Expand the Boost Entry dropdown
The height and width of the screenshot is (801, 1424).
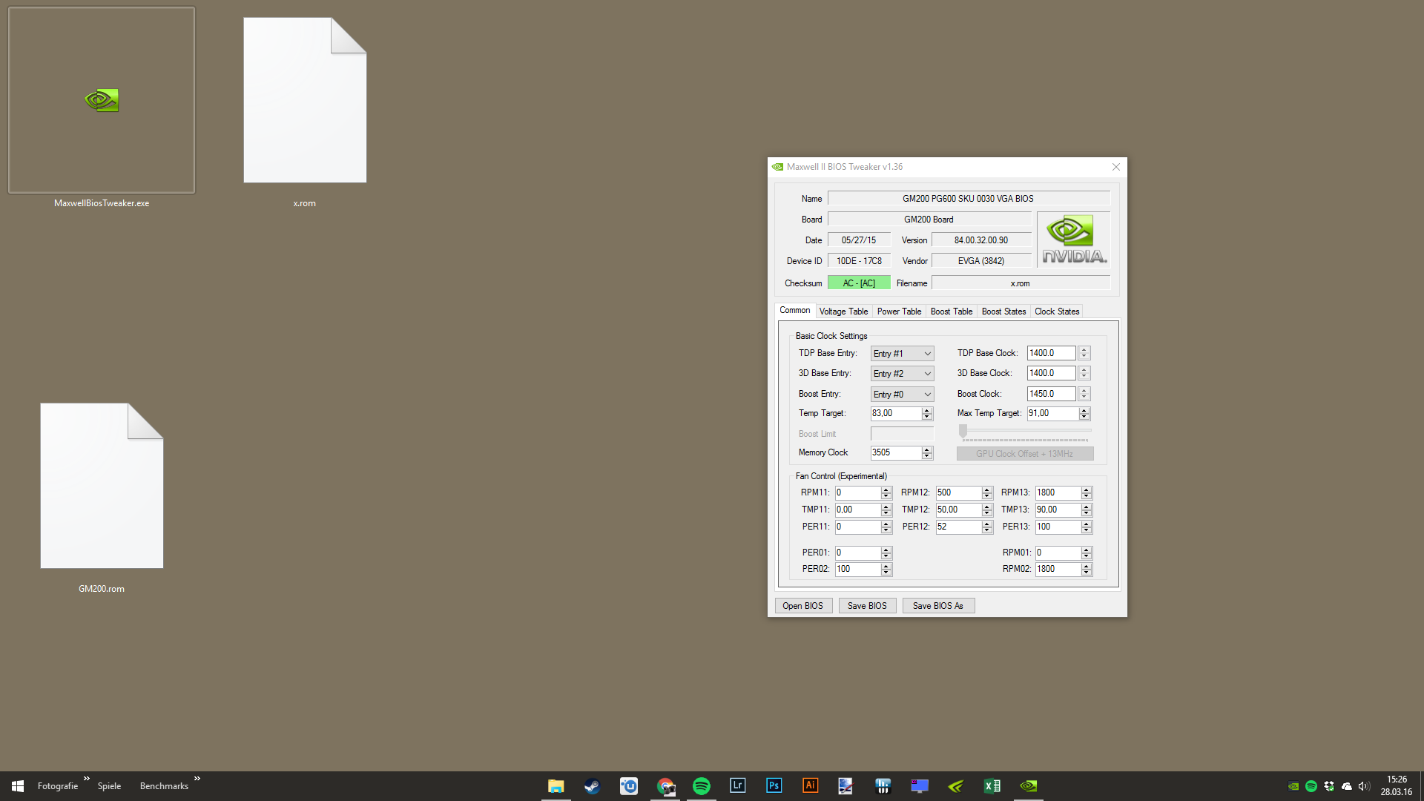coord(902,395)
